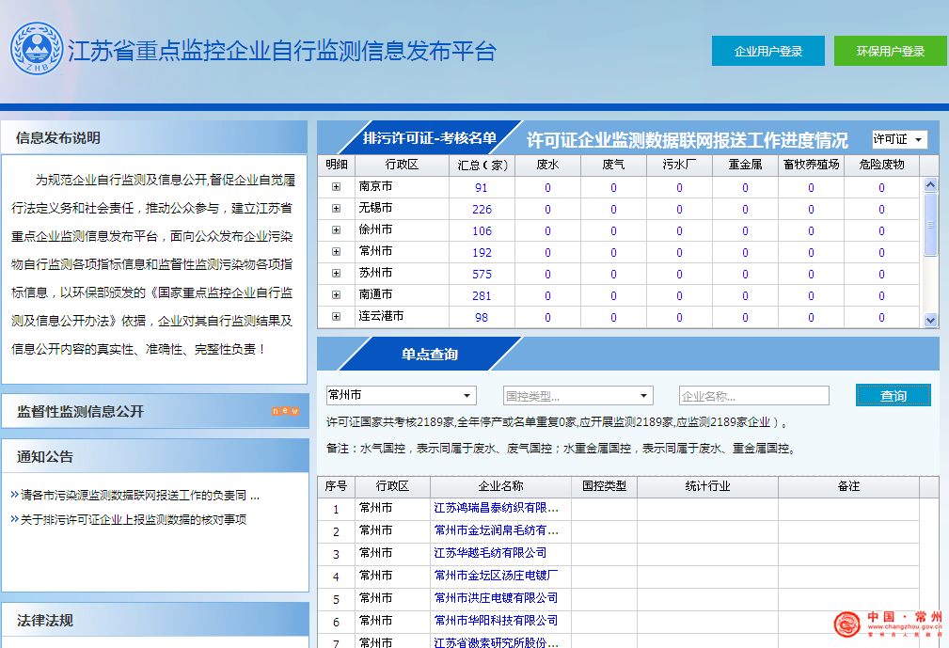Click the 明细 column header

[x=336, y=166]
